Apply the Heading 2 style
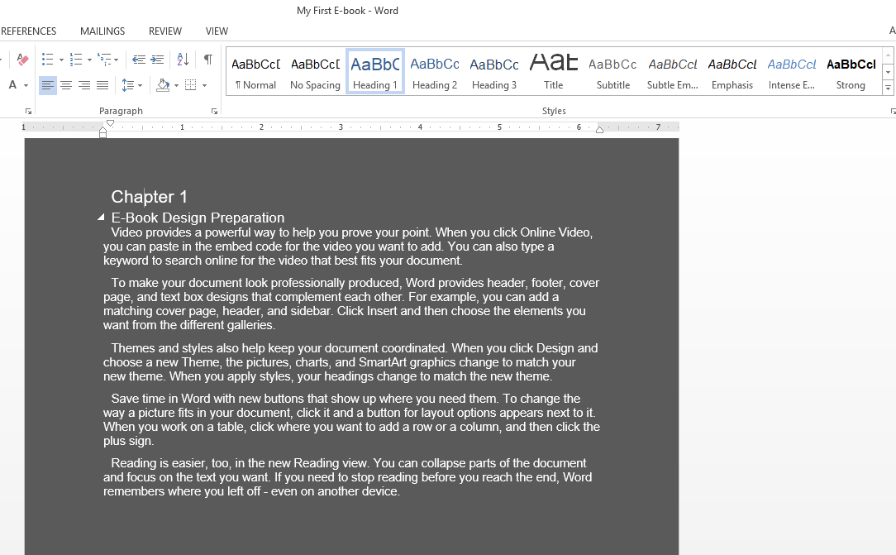 (x=435, y=71)
